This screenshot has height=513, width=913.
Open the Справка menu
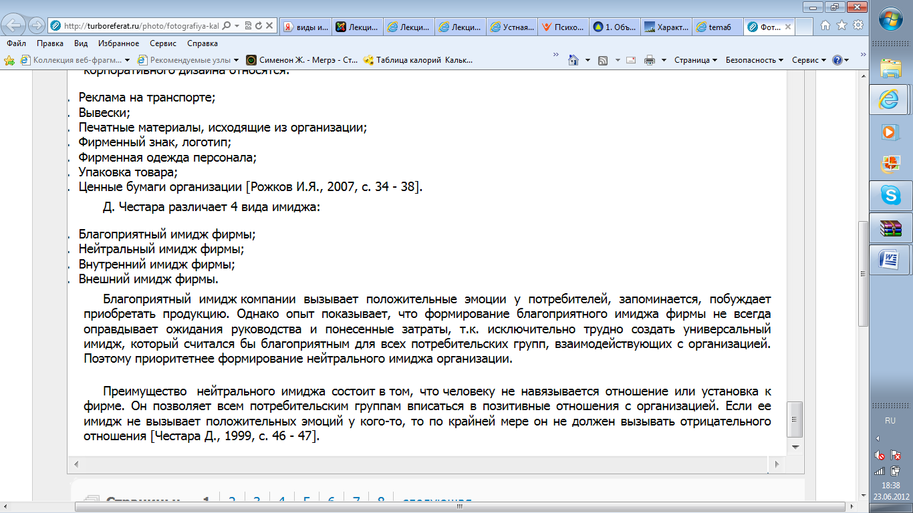[203, 43]
